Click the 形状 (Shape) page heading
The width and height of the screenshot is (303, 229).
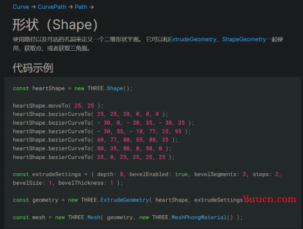[x=55, y=25]
